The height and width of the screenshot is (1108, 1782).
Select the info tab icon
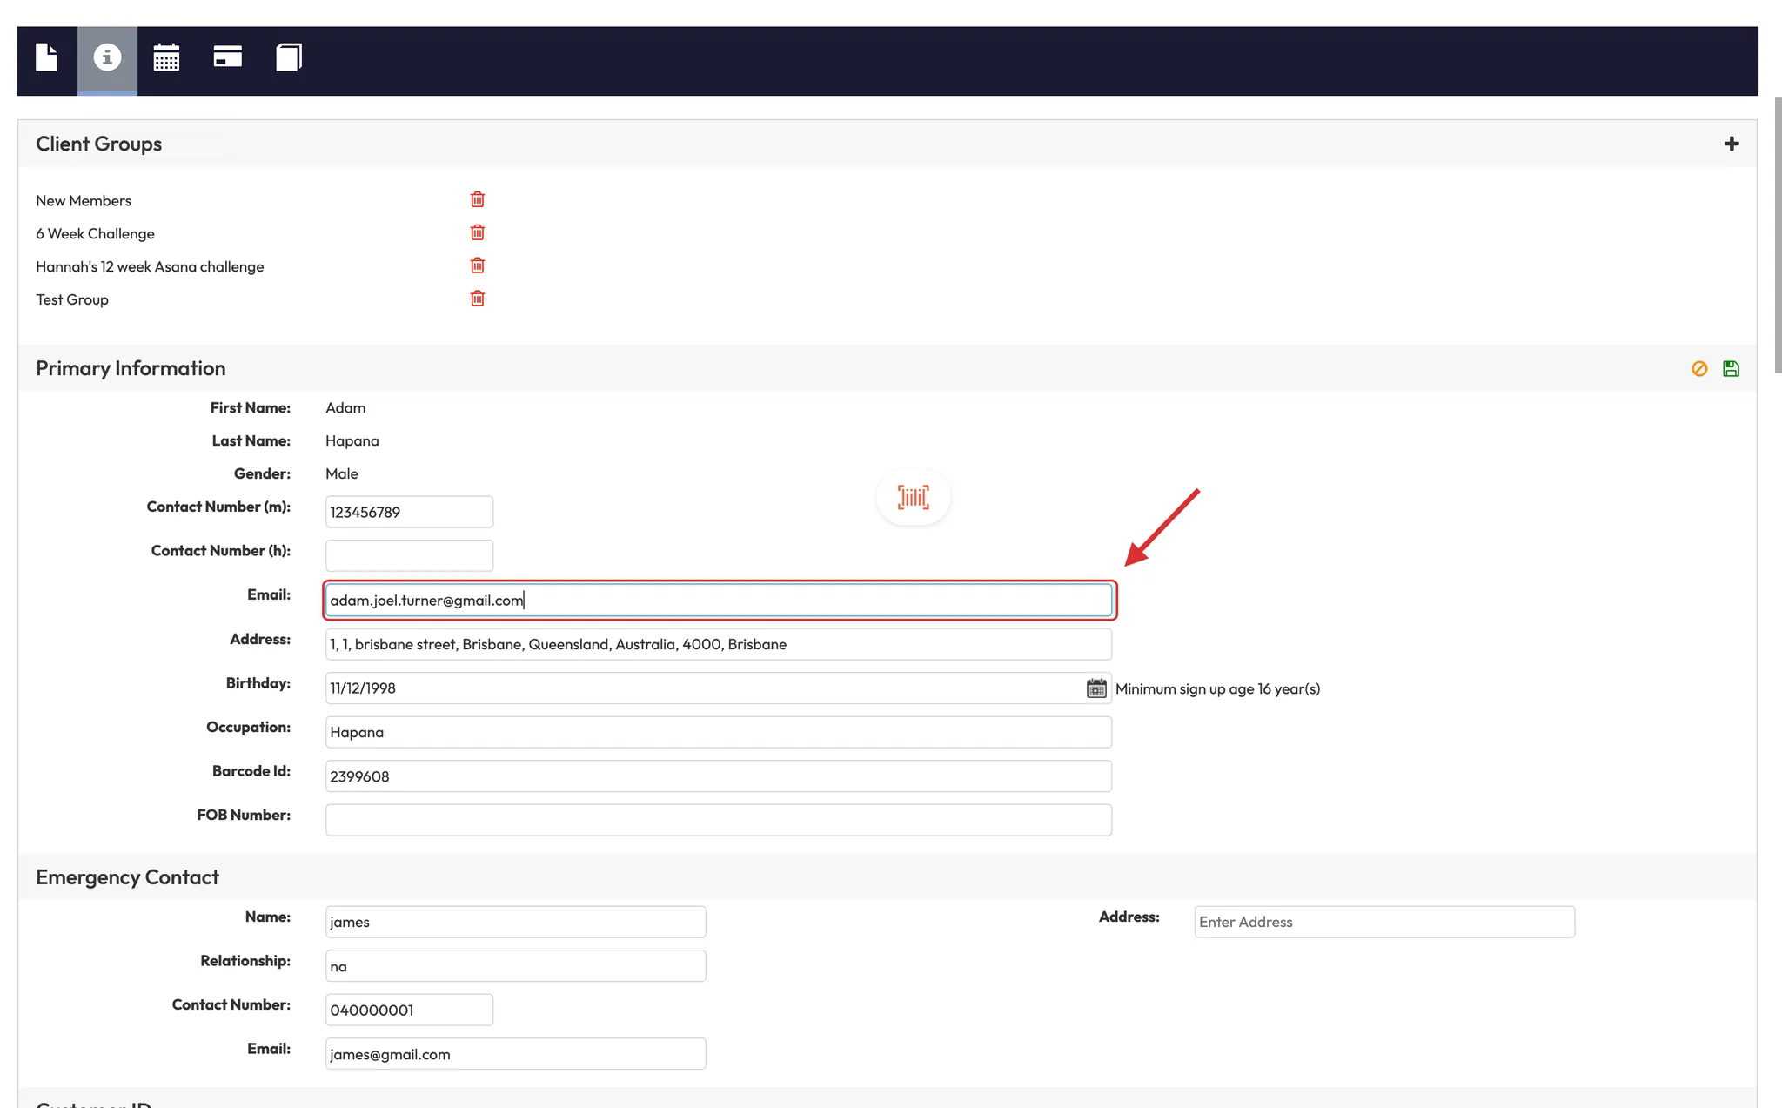tap(107, 57)
